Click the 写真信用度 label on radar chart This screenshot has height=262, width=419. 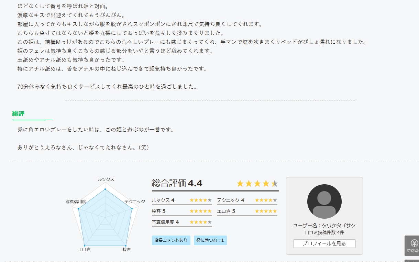(76, 201)
